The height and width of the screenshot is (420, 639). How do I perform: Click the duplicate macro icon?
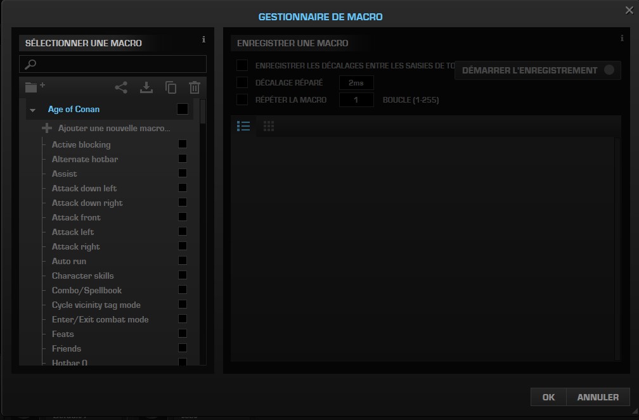(x=171, y=88)
